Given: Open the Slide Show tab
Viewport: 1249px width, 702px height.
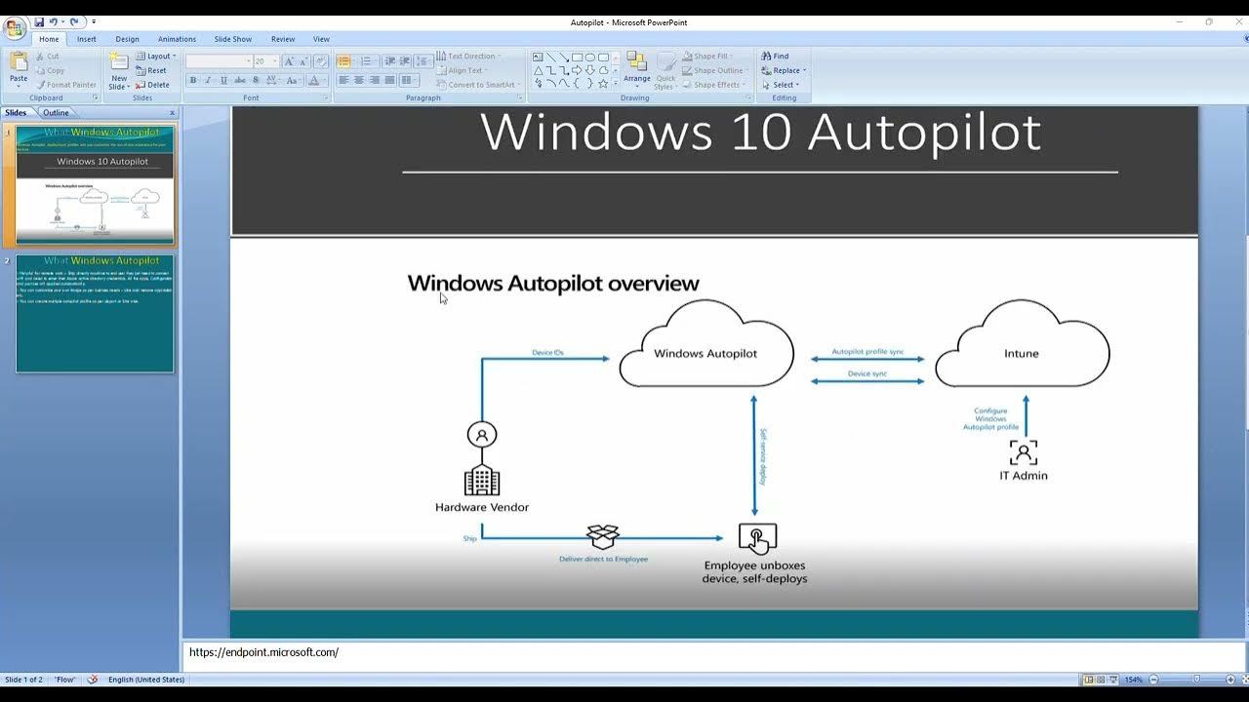Looking at the screenshot, I should click(233, 39).
